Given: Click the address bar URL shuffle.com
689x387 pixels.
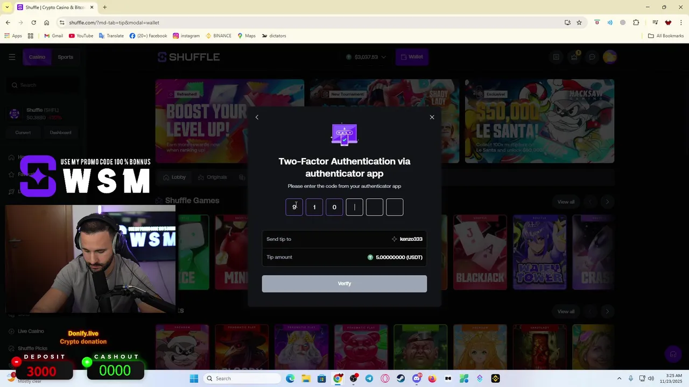Looking at the screenshot, I should pos(114,23).
